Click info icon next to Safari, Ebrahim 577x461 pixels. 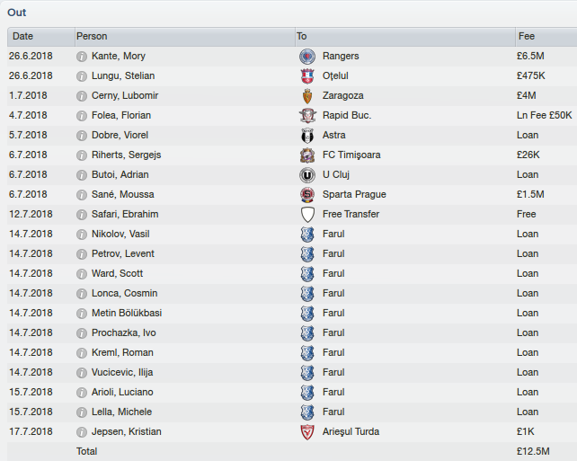click(81, 215)
